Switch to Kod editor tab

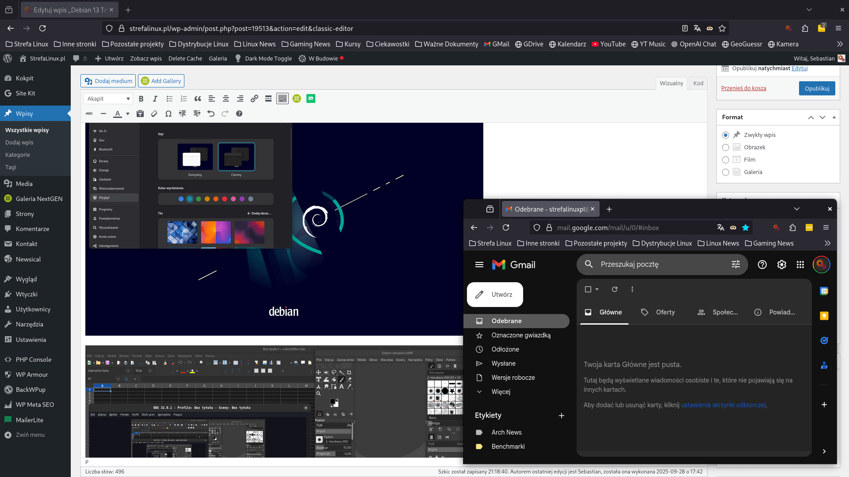(x=698, y=83)
